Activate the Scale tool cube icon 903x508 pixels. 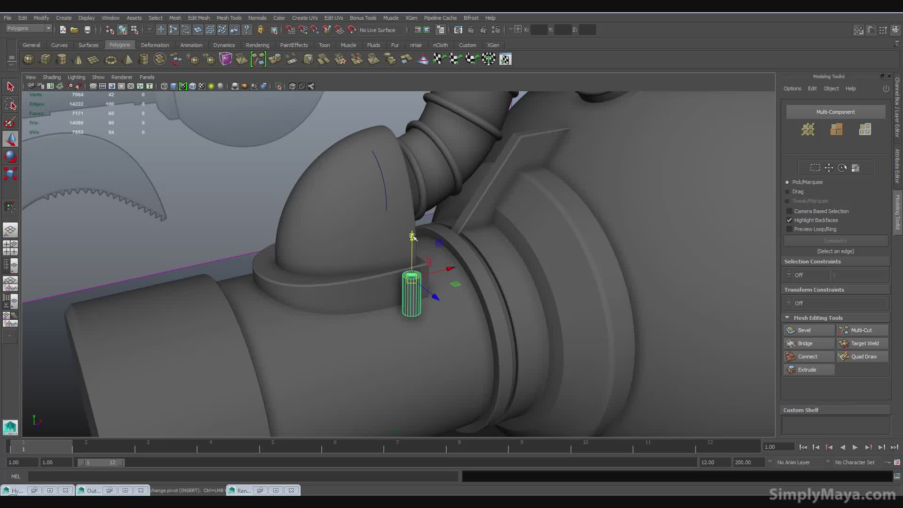[10, 174]
